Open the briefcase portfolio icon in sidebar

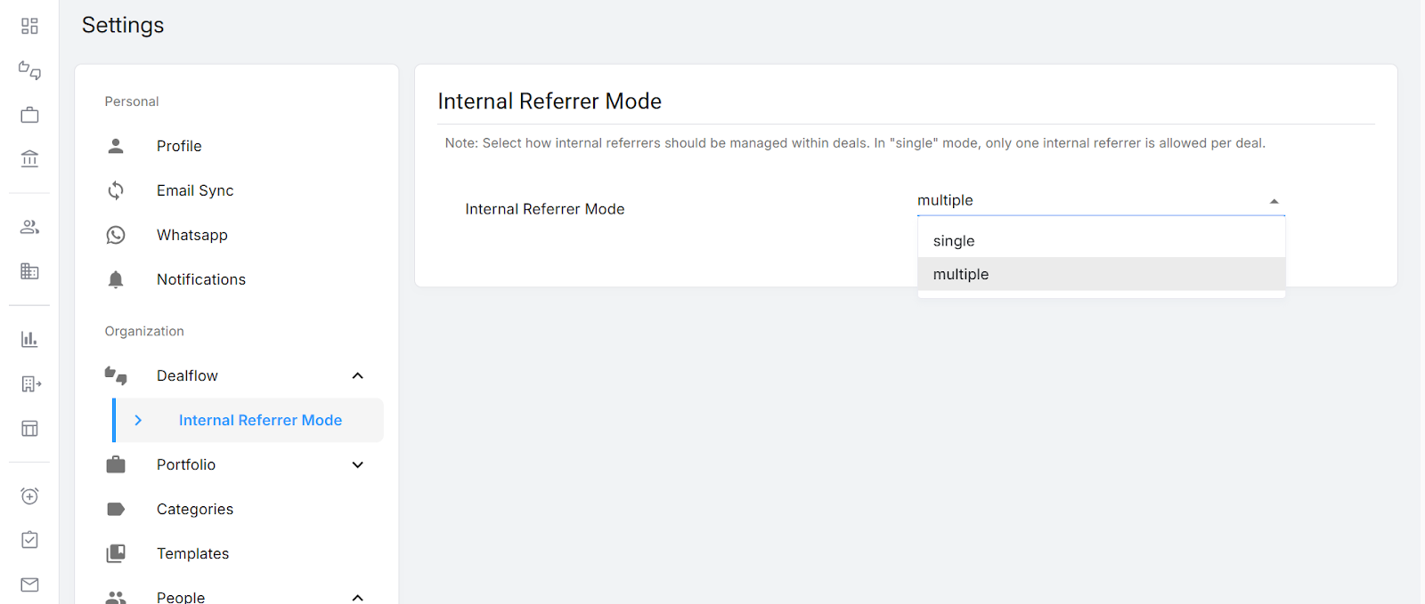29,115
